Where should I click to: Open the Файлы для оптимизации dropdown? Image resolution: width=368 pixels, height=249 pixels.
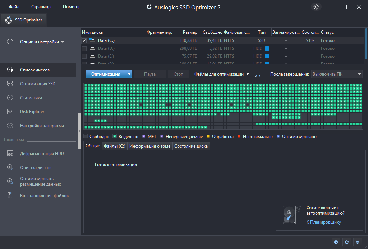tap(222, 74)
